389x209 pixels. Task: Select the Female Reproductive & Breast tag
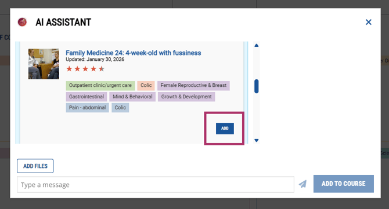pos(193,85)
